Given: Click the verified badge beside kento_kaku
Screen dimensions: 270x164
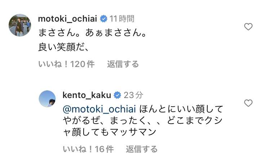Looking at the screenshot, I should pos(118,95).
